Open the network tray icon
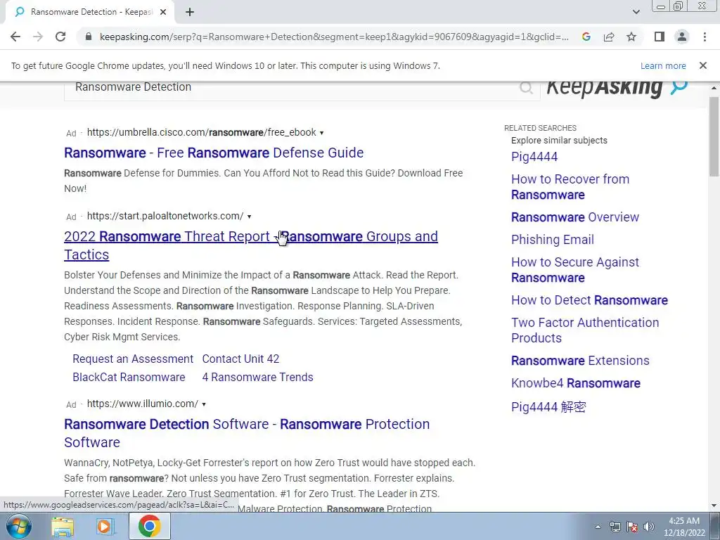This screenshot has width=720, height=540. [615, 527]
